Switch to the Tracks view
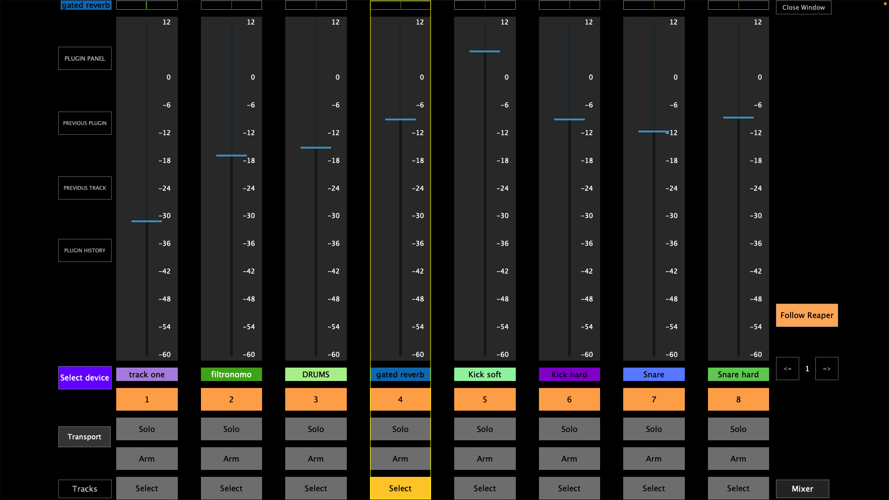Screen dimensions: 889x500 click(85, 488)
